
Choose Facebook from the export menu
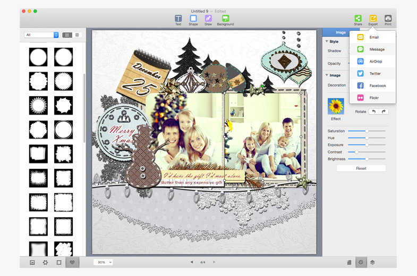tap(372, 85)
